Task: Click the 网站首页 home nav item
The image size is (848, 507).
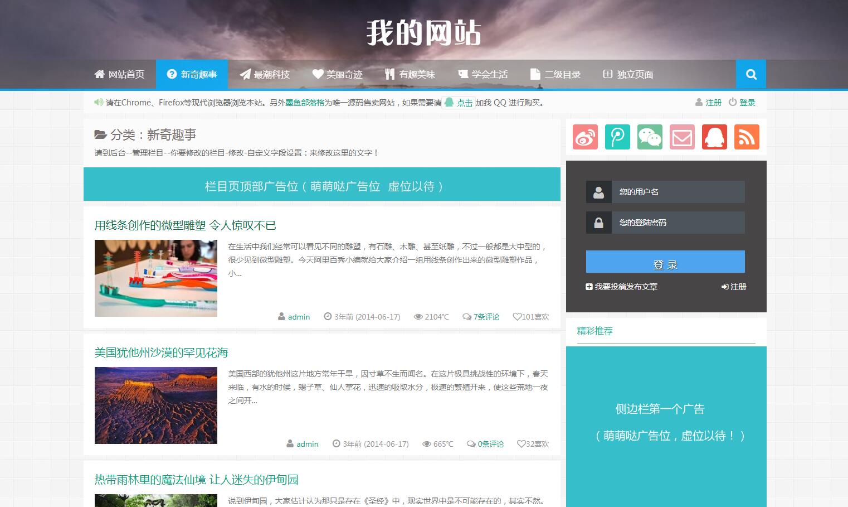Action: [x=120, y=74]
